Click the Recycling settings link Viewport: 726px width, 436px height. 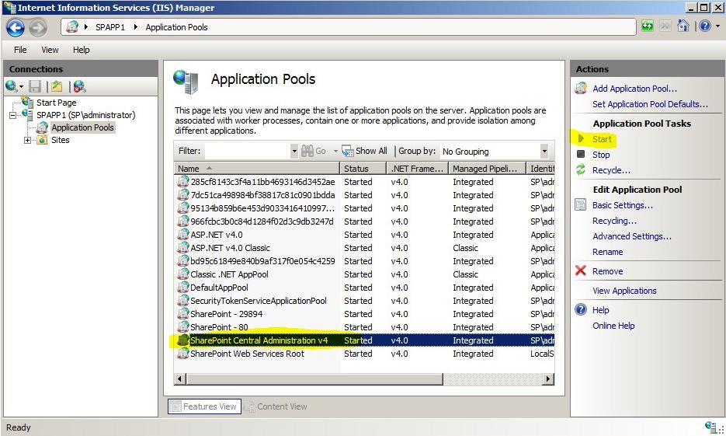(x=614, y=221)
